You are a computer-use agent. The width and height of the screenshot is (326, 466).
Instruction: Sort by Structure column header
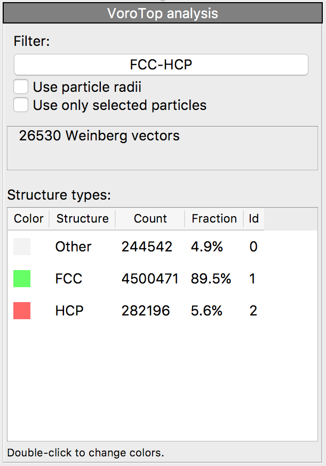(82, 219)
